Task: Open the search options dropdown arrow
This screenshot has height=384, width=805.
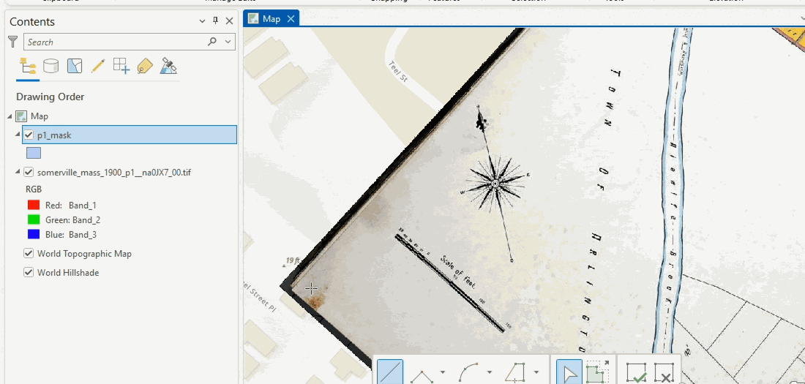Action: (x=228, y=42)
